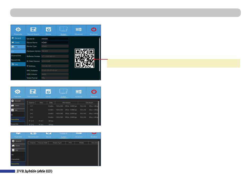Select Users in record state screen sidebar
The width and height of the screenshot is (251, 178).
tap(18, 146)
